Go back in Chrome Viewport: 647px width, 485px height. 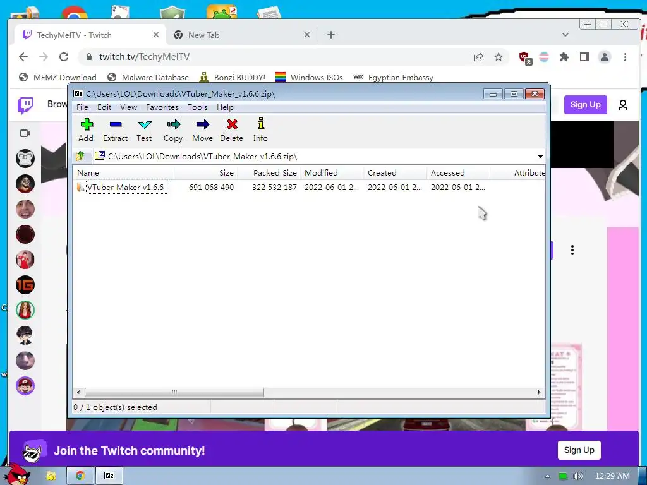(x=23, y=57)
